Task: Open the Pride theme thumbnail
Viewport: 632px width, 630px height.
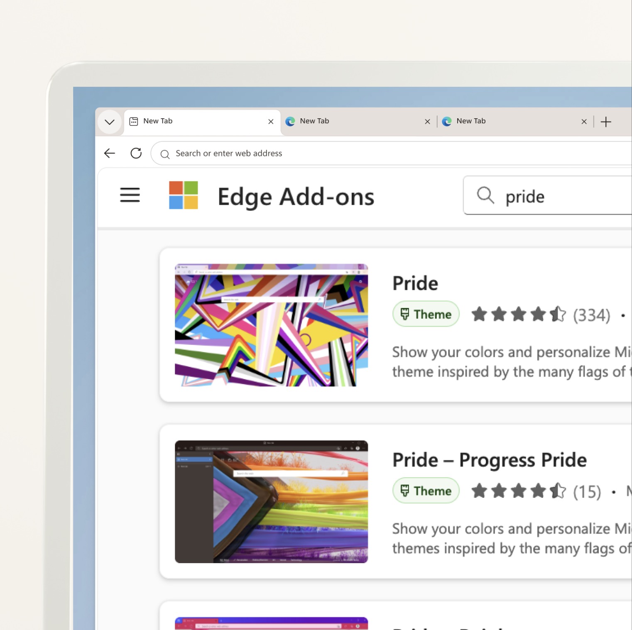Action: click(x=272, y=325)
